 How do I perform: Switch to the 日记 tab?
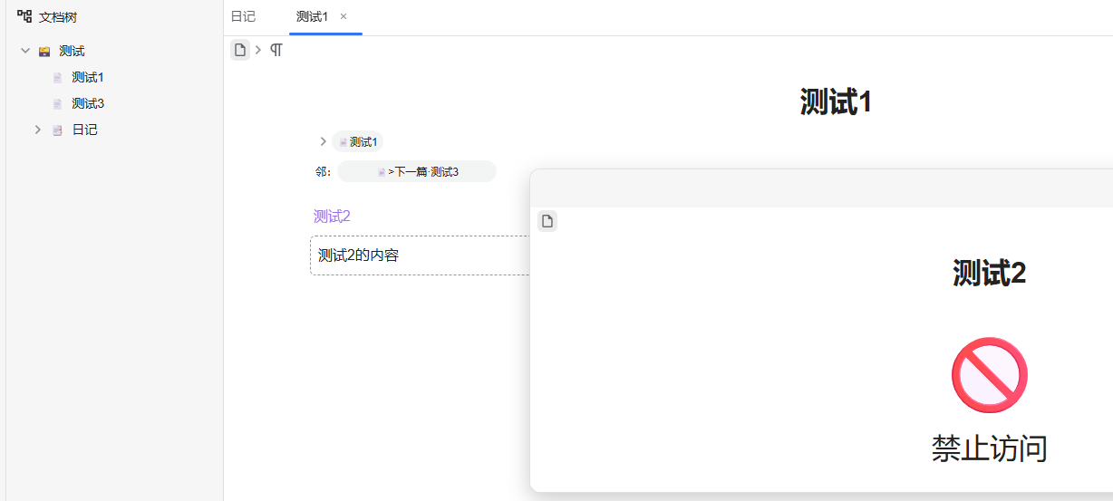[x=244, y=16]
